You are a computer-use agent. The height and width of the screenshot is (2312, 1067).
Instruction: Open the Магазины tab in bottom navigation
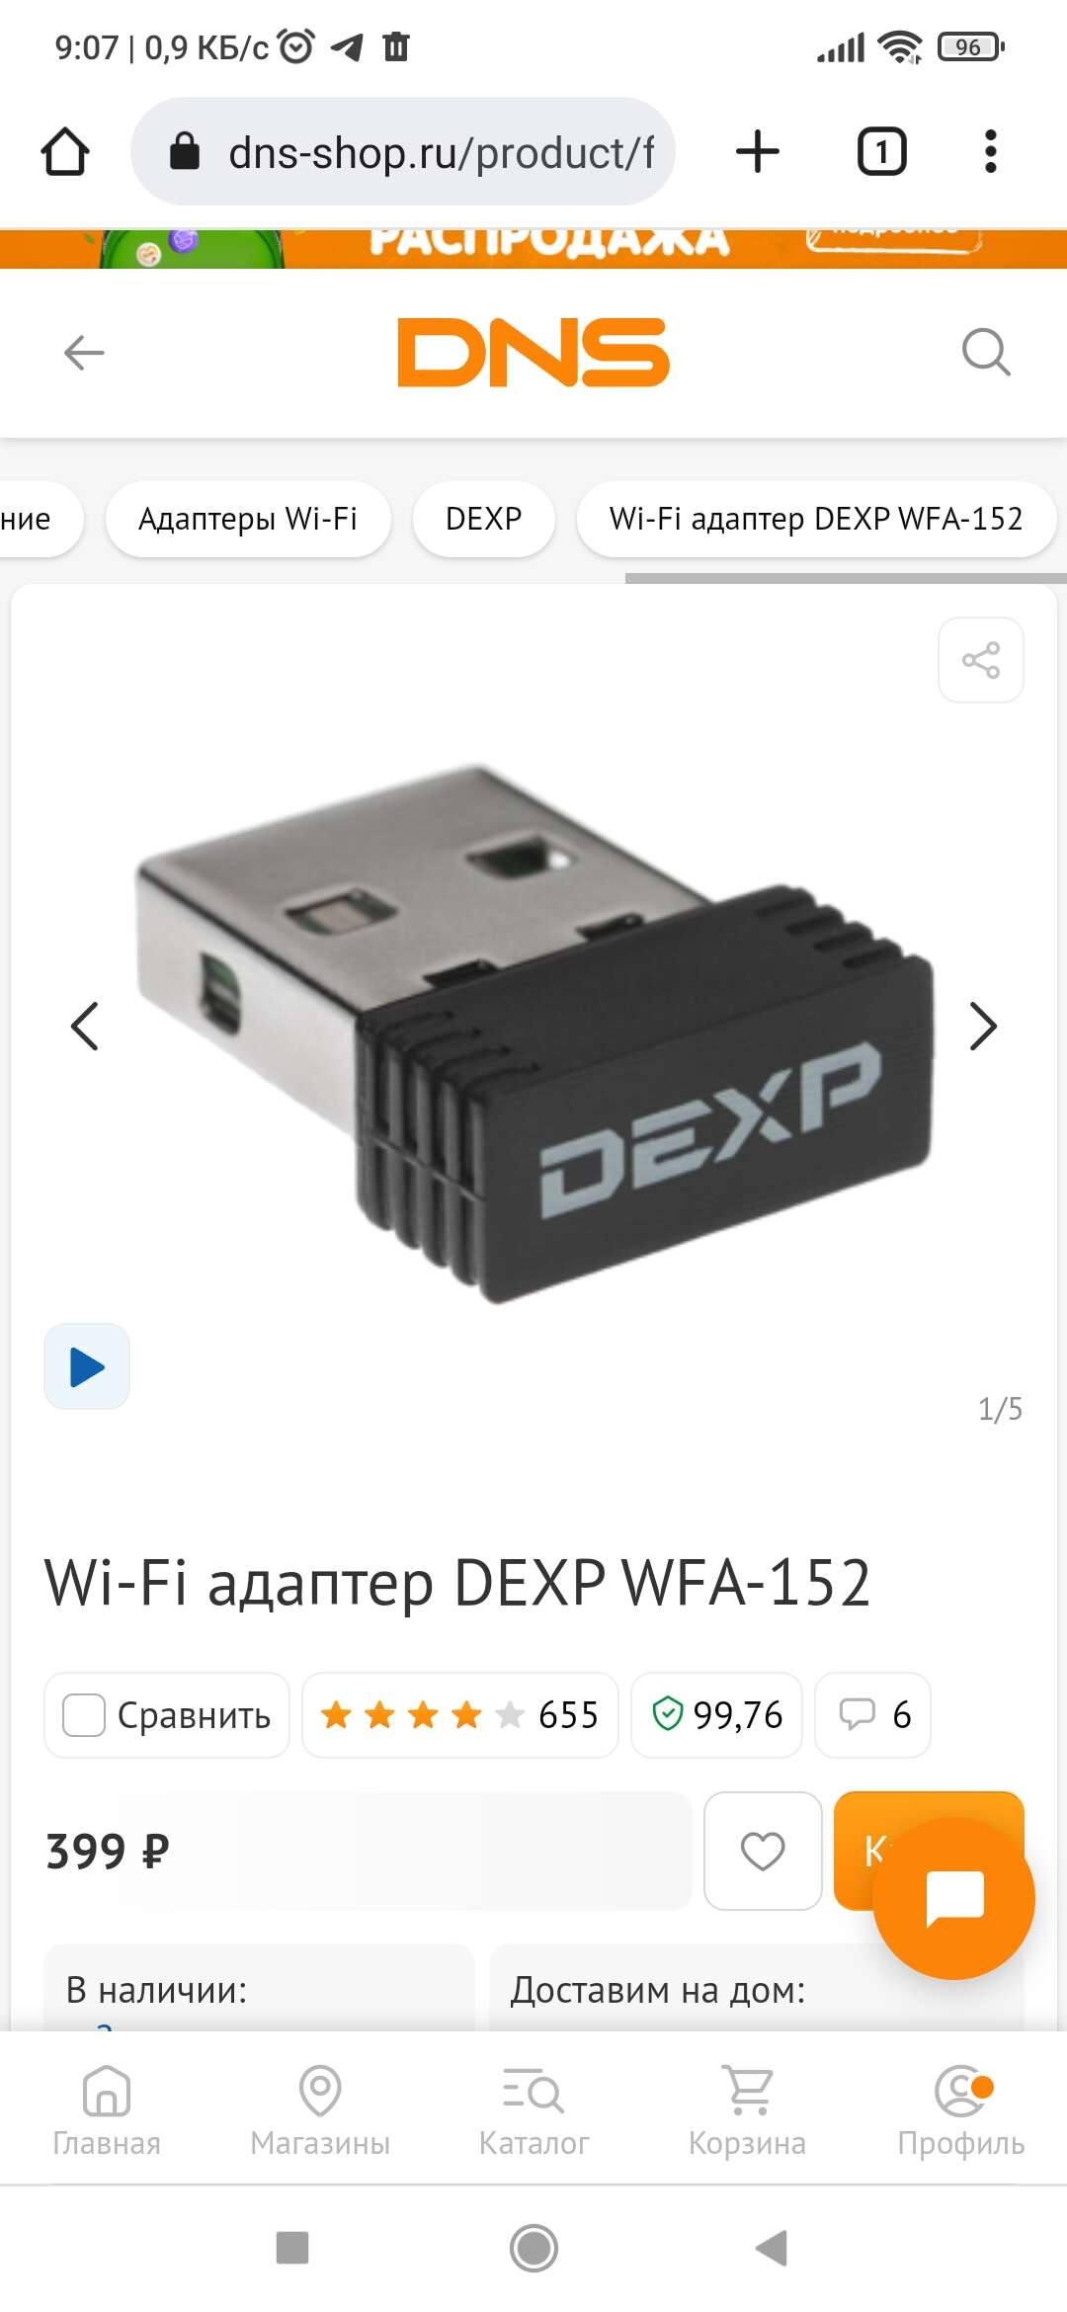[320, 2109]
